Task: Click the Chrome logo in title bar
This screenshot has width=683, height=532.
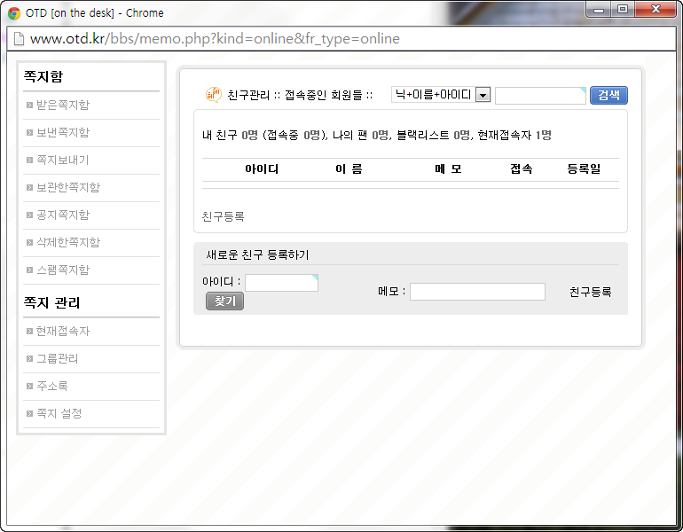Action: [14, 13]
